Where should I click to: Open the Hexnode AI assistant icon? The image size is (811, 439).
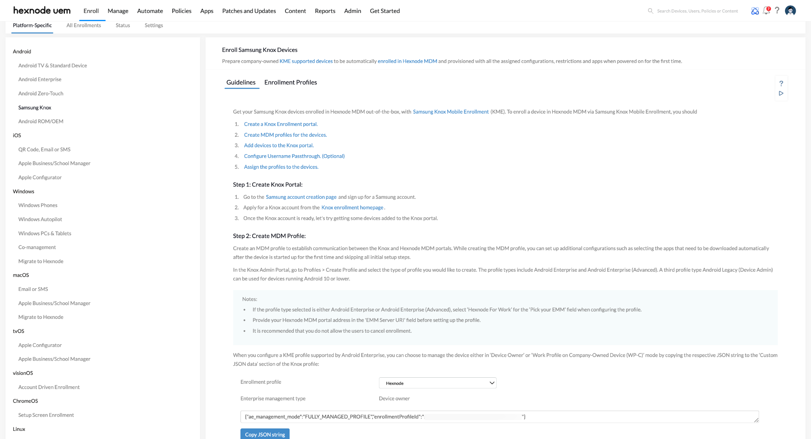coord(755,11)
